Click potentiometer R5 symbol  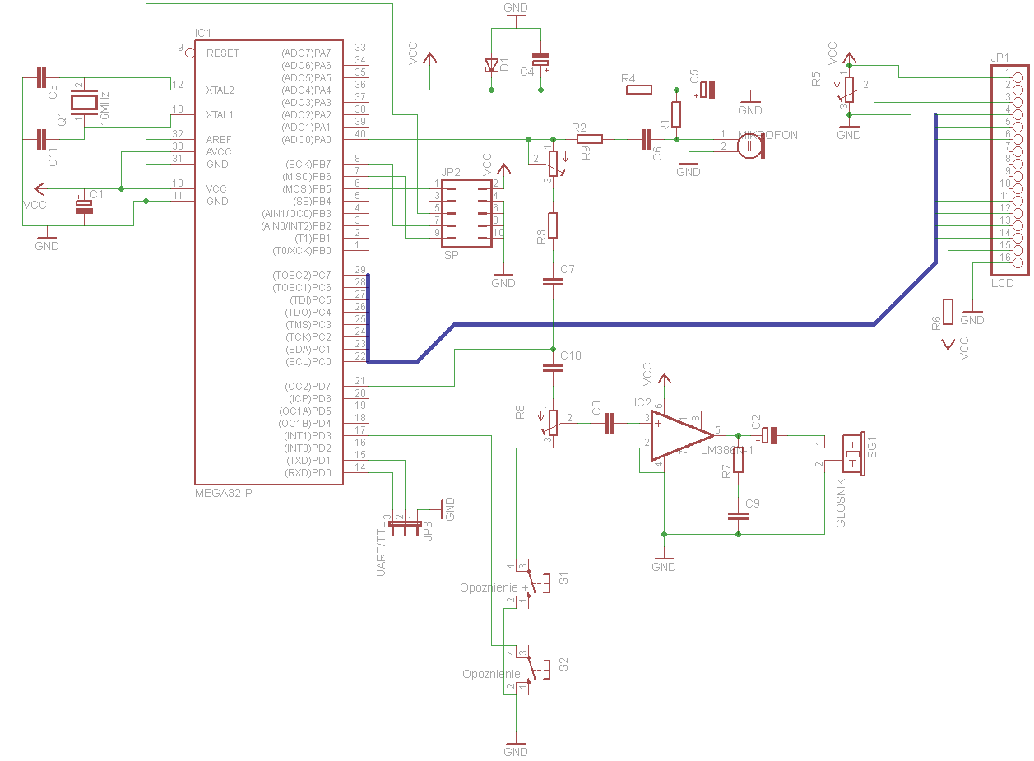(x=847, y=90)
